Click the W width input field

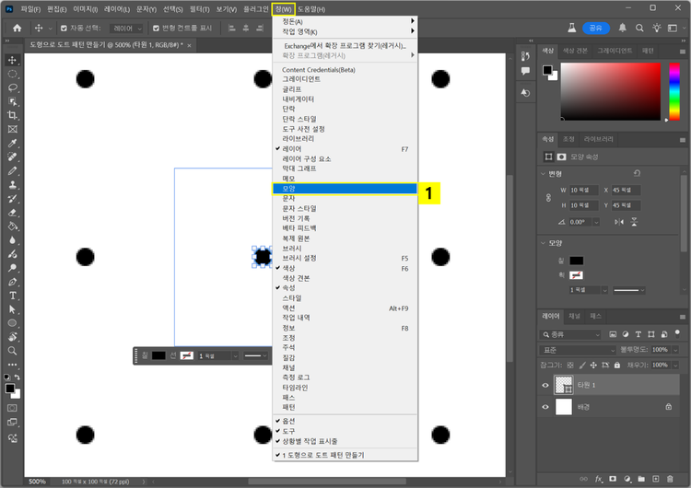point(583,191)
